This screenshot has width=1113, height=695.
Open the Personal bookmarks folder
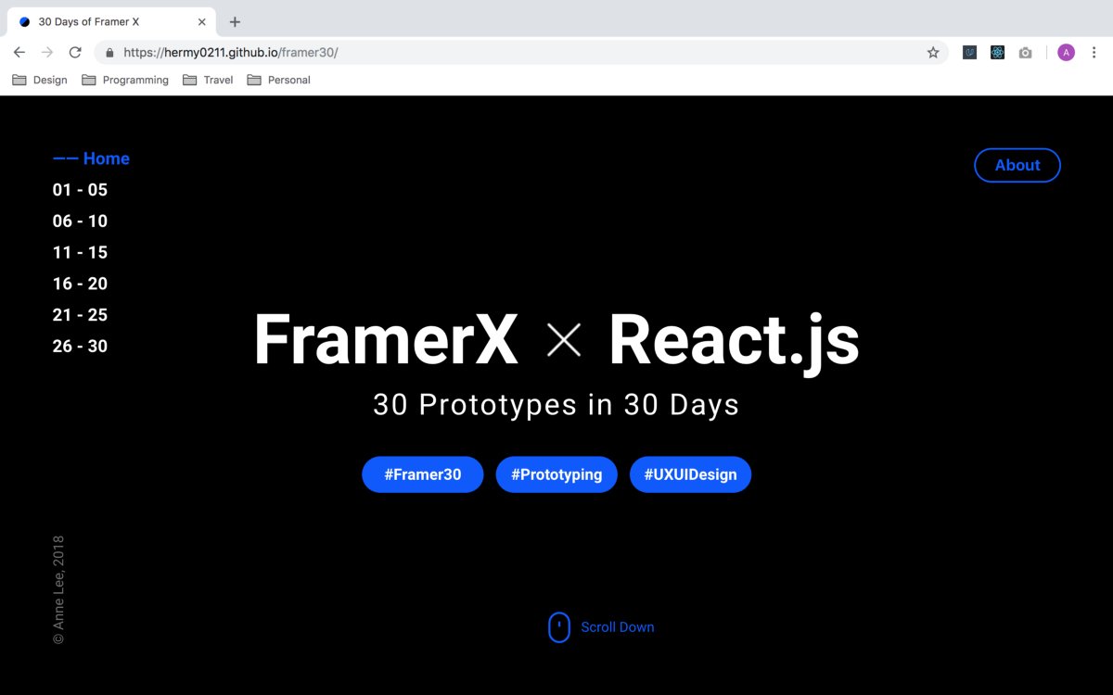278,80
